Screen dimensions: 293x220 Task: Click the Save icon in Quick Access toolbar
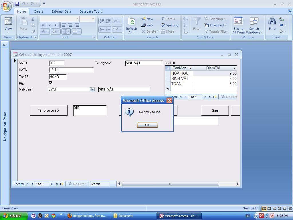(17, 3)
